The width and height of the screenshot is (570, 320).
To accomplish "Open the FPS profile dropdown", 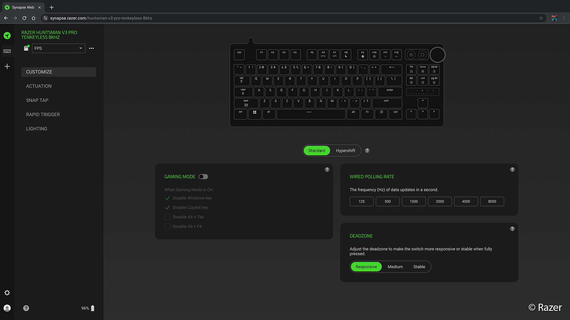I will pyautogui.click(x=58, y=48).
